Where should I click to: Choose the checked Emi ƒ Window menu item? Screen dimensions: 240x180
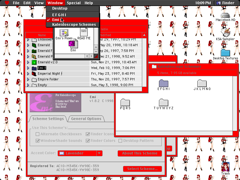(73, 20)
